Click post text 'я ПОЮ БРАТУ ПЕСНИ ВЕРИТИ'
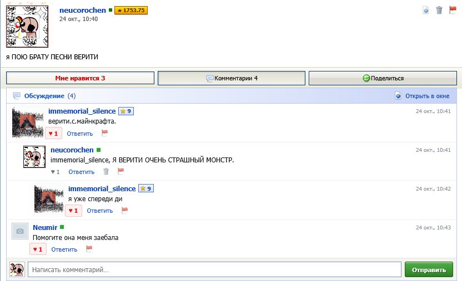 pyautogui.click(x=52, y=57)
